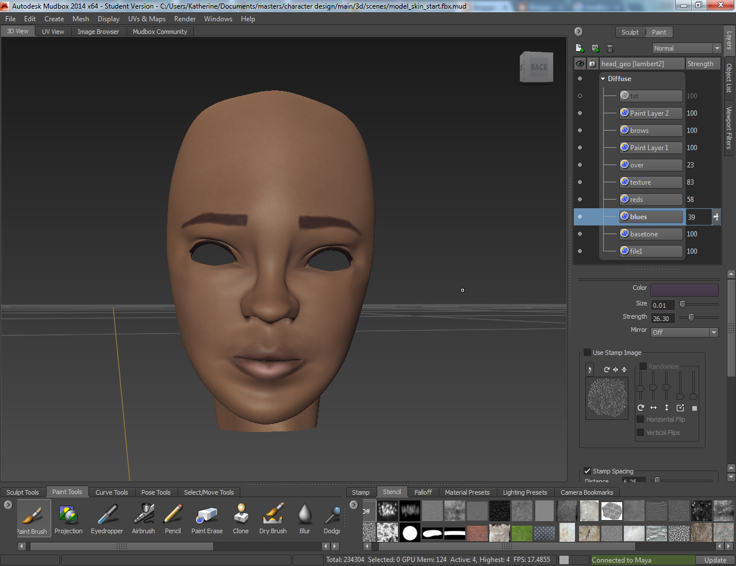
Task: Switch to the Image Browser tab
Action: 98,32
